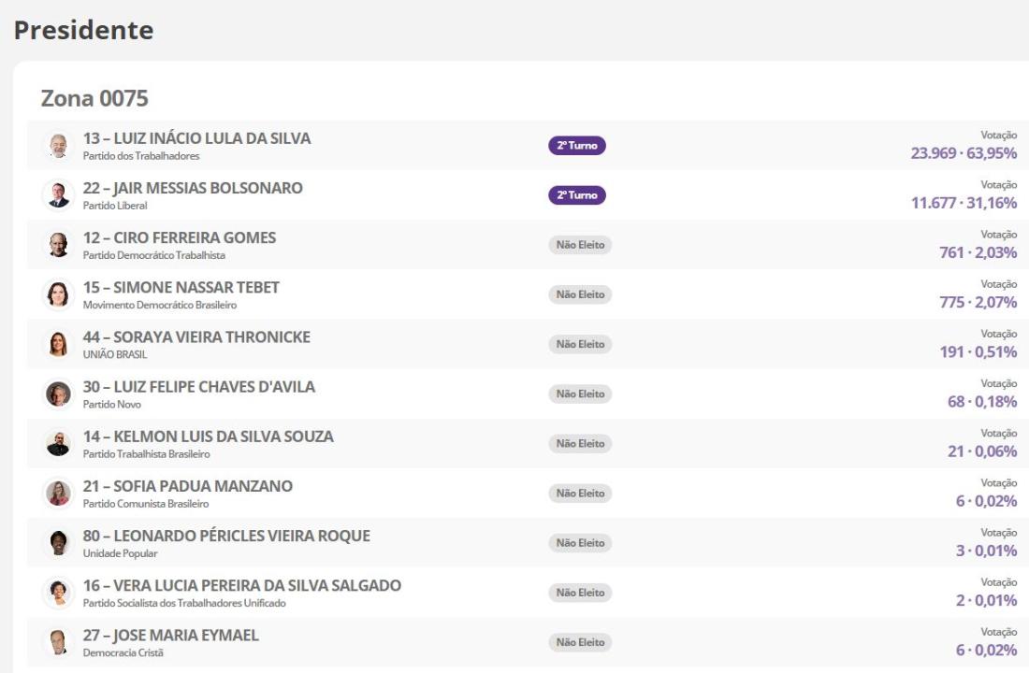Click Ciro Gomes' candidate photo
Viewport: 1029px width, 673px height.
coord(58,245)
